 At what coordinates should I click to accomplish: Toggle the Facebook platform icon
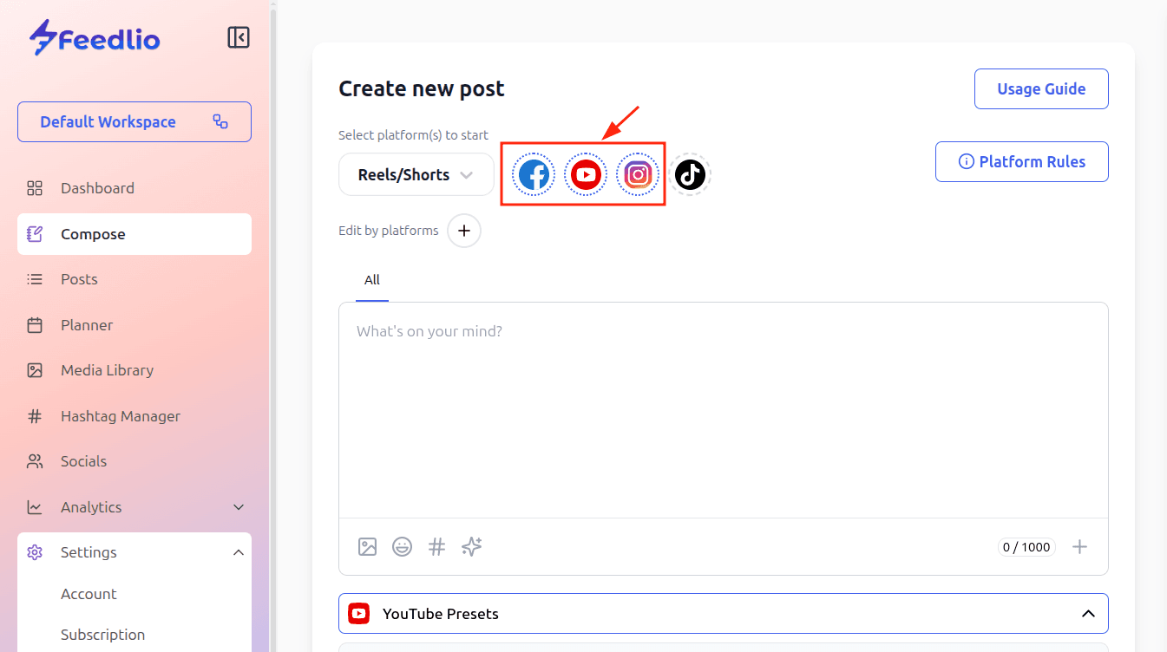point(534,175)
